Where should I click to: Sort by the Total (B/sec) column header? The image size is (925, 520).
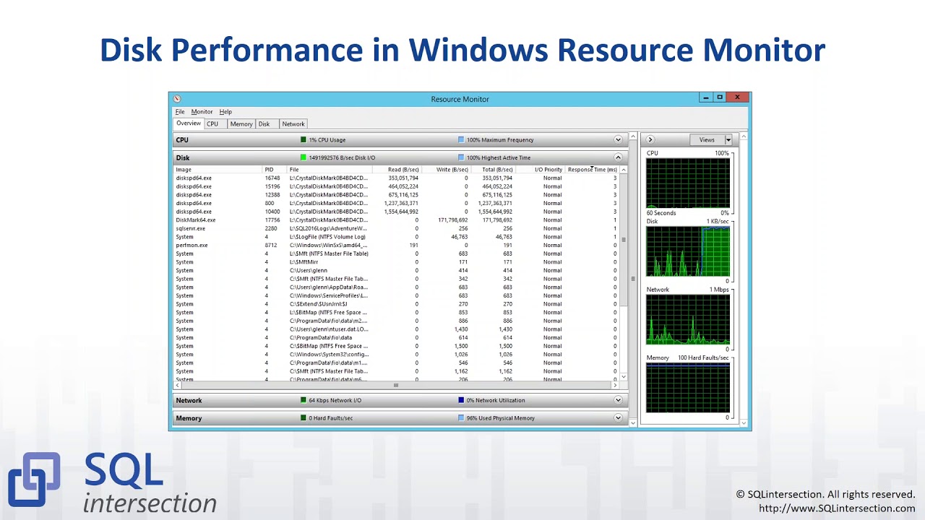(492, 170)
